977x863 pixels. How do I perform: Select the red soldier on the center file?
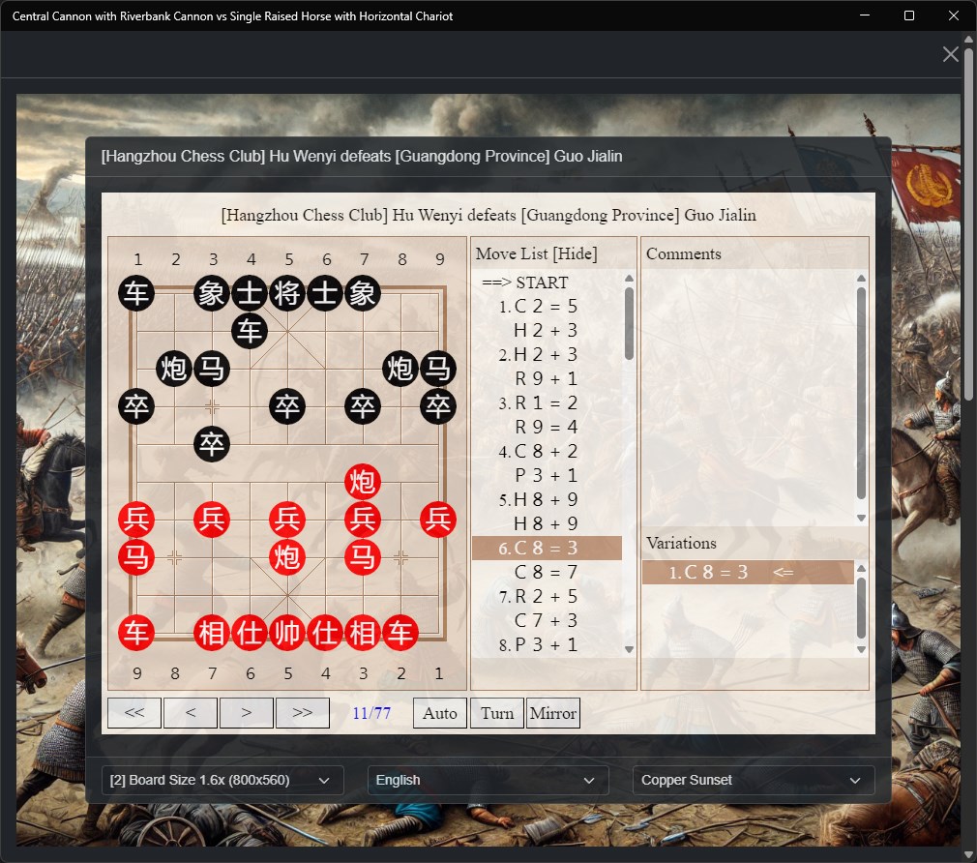(287, 519)
